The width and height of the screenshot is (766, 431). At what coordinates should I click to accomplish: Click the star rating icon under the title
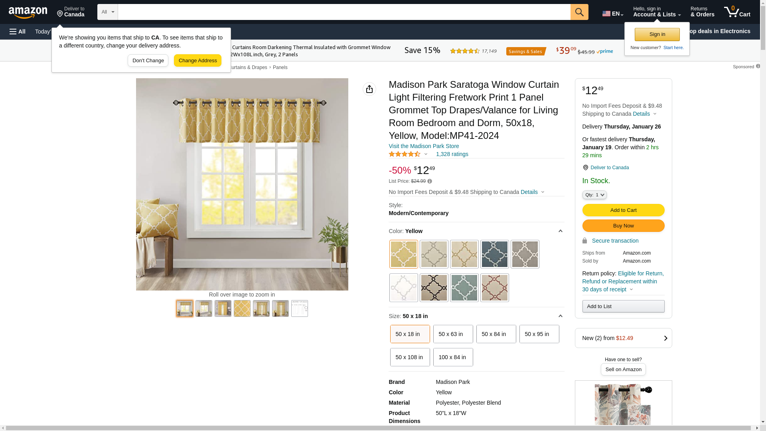coord(405,154)
